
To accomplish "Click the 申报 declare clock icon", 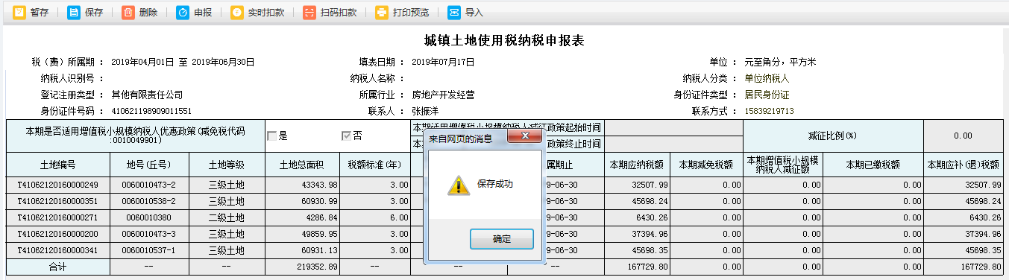I will pyautogui.click(x=182, y=13).
